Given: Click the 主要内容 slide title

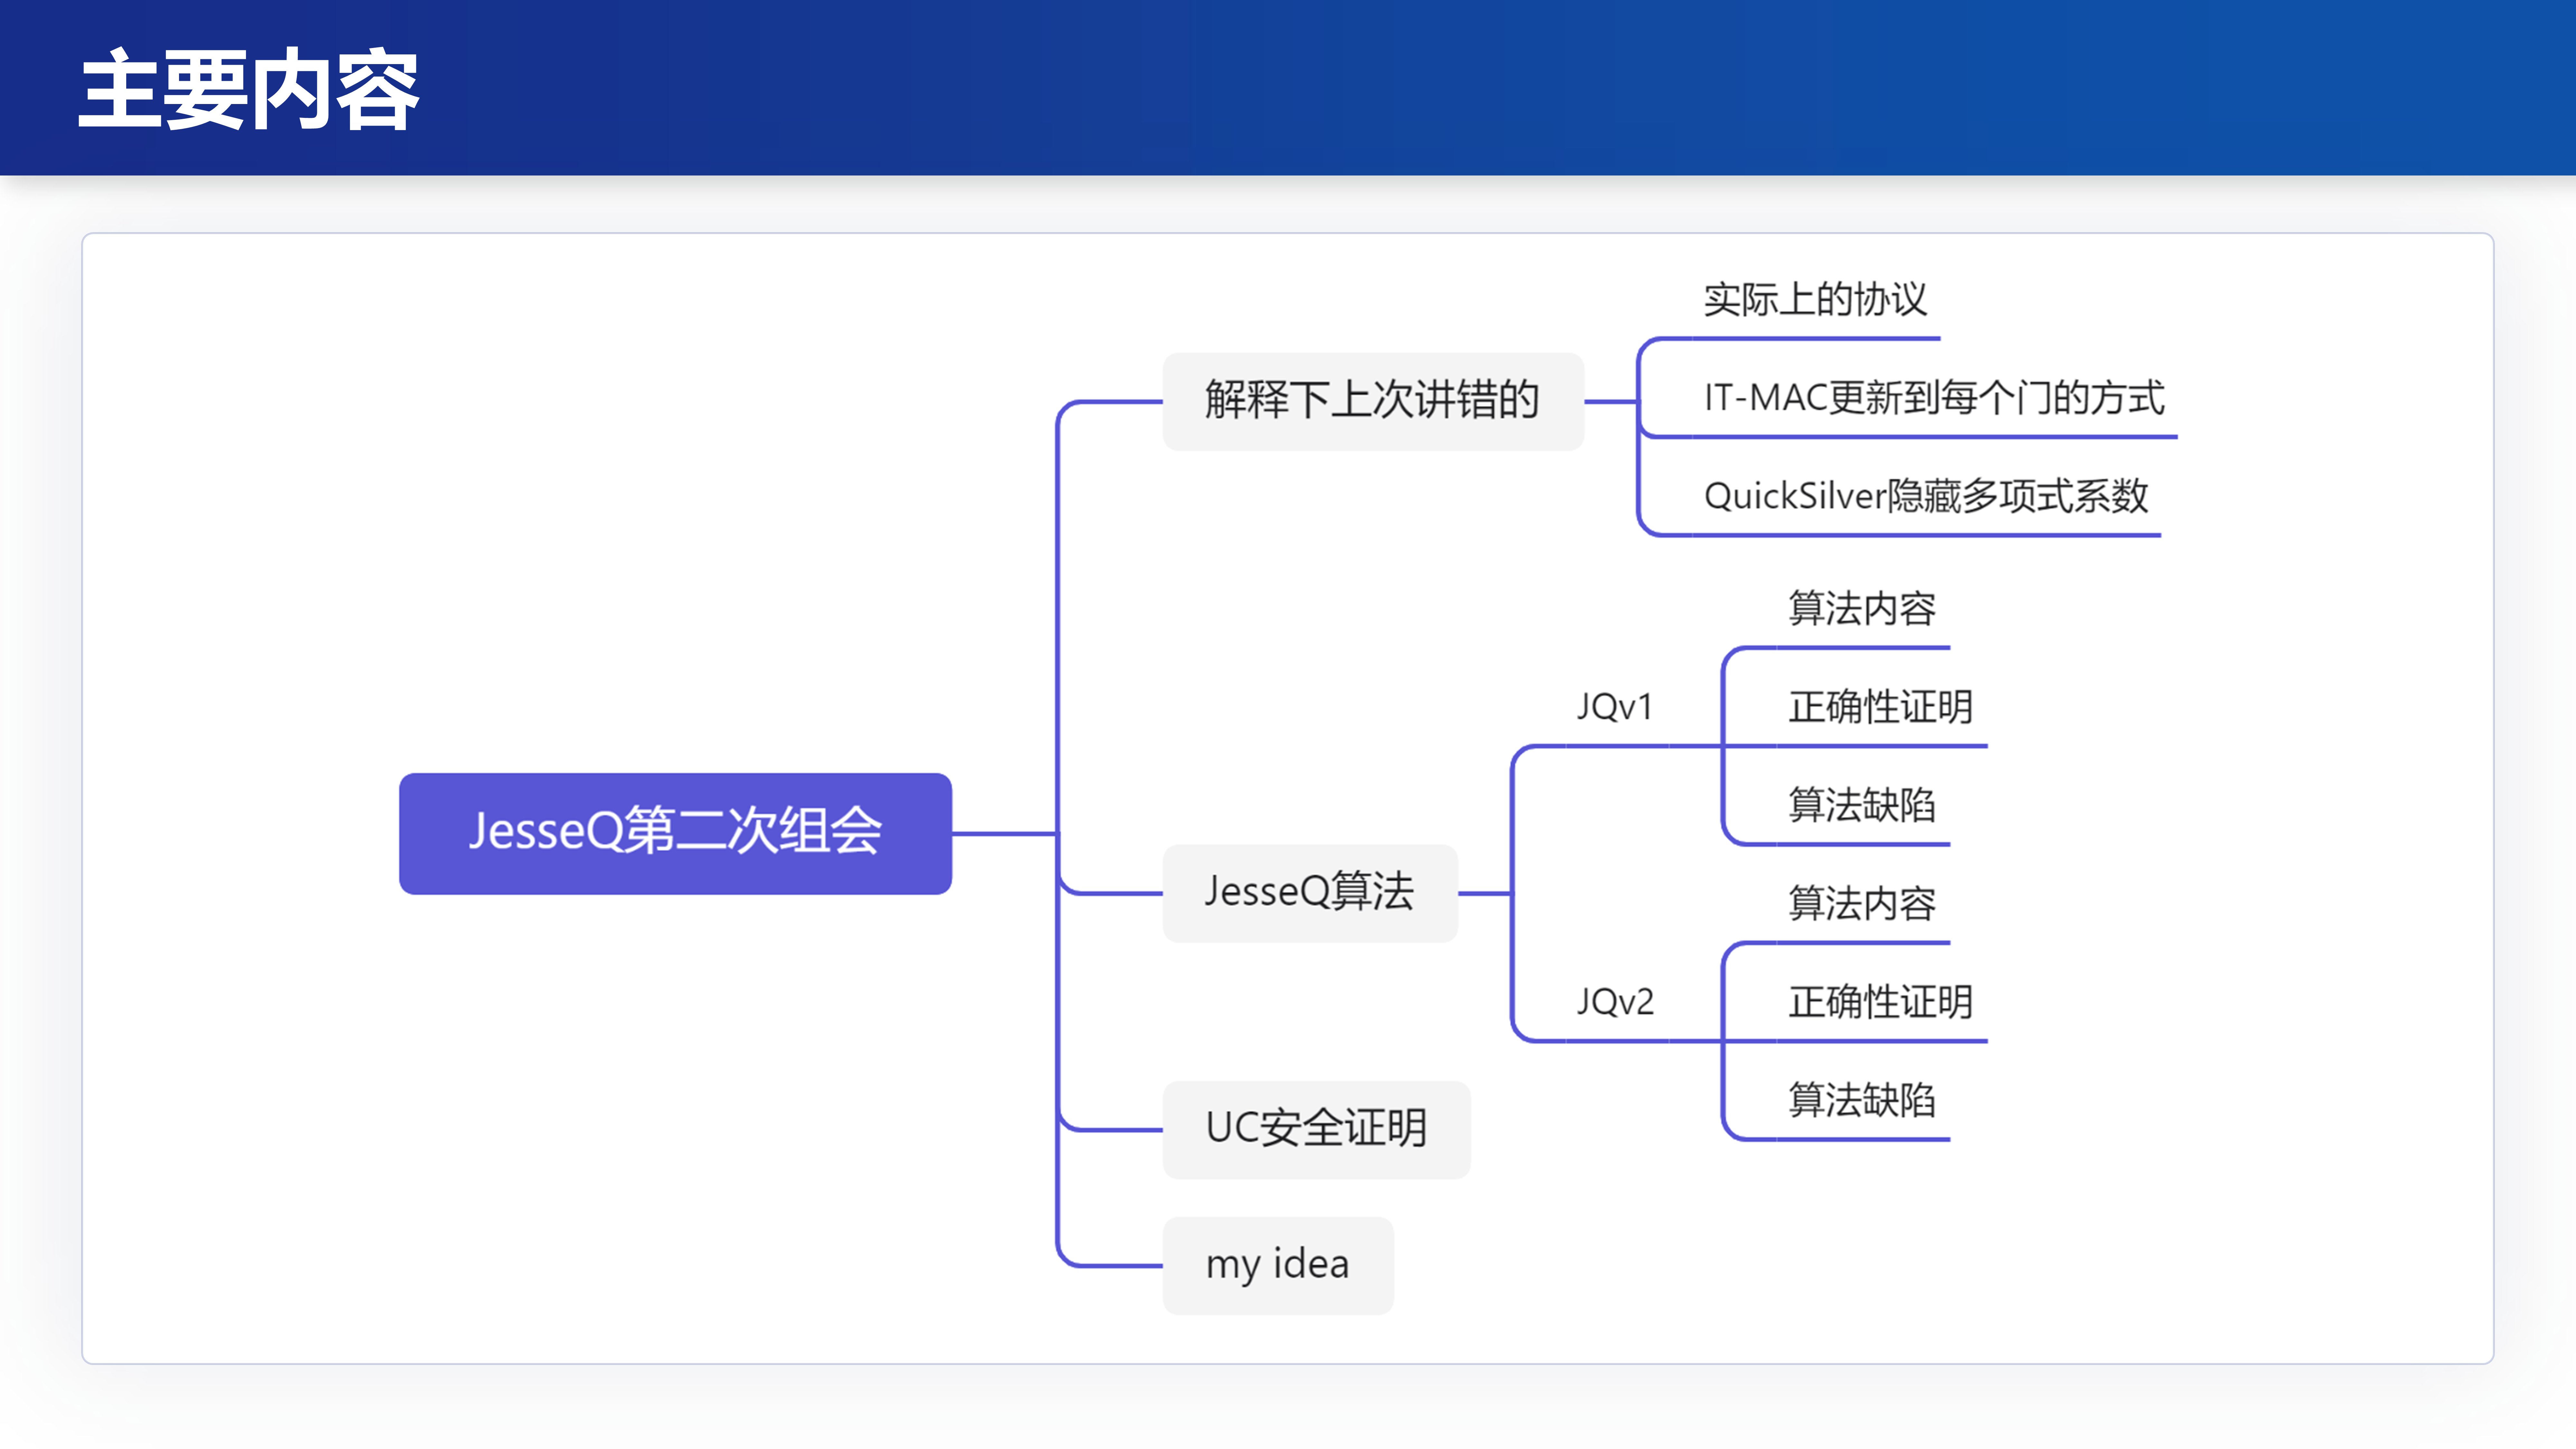Looking at the screenshot, I should [248, 90].
